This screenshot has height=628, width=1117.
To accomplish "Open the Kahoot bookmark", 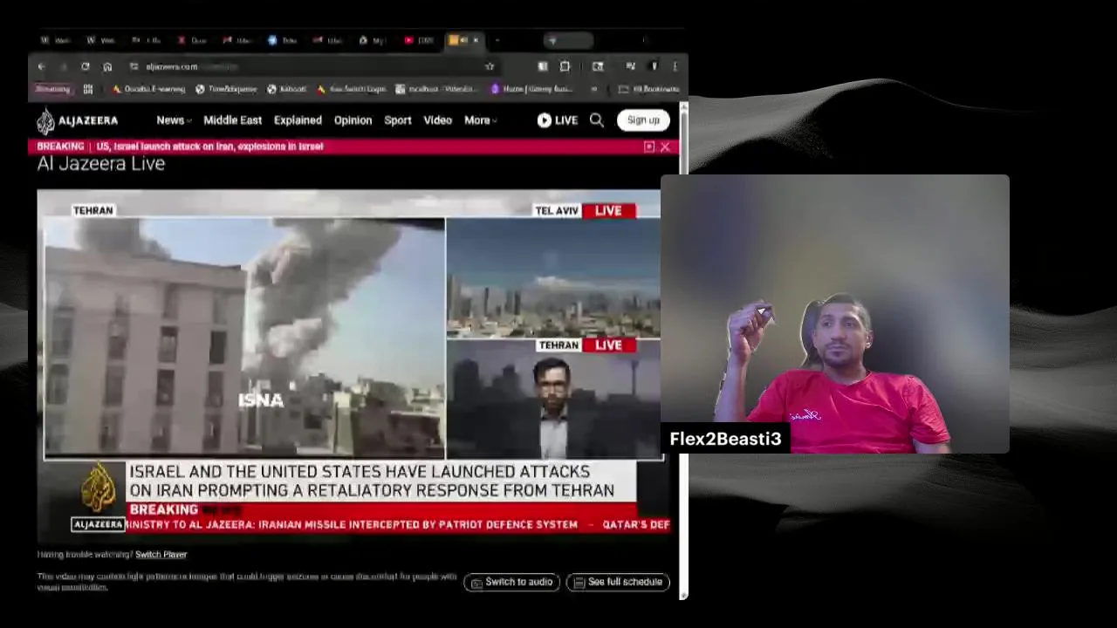I will click(287, 89).
